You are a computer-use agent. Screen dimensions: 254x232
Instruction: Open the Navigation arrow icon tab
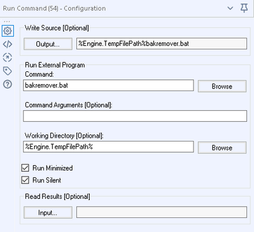click(8, 57)
